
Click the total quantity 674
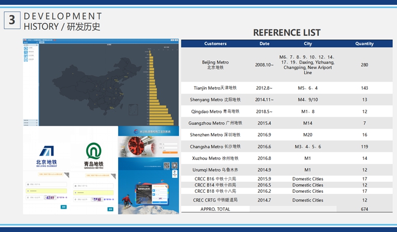tap(365, 209)
